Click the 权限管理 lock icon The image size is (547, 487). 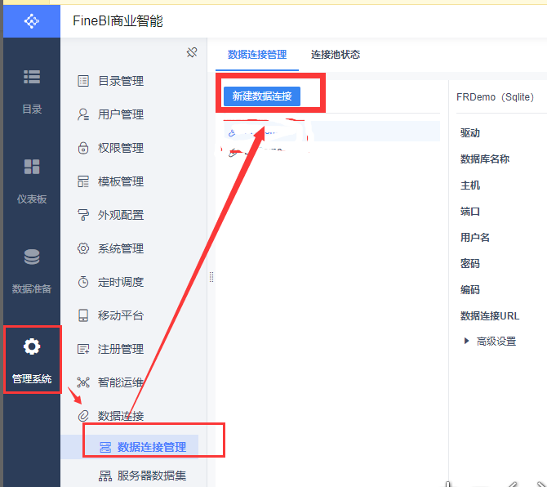(83, 148)
